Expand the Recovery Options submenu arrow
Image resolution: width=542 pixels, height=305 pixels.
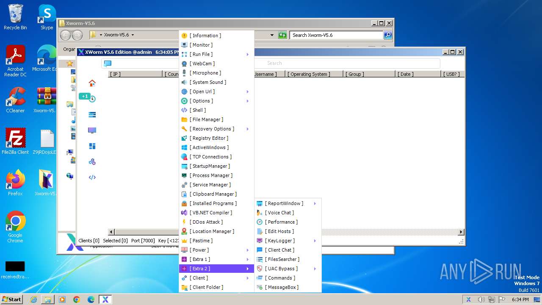pyautogui.click(x=248, y=129)
